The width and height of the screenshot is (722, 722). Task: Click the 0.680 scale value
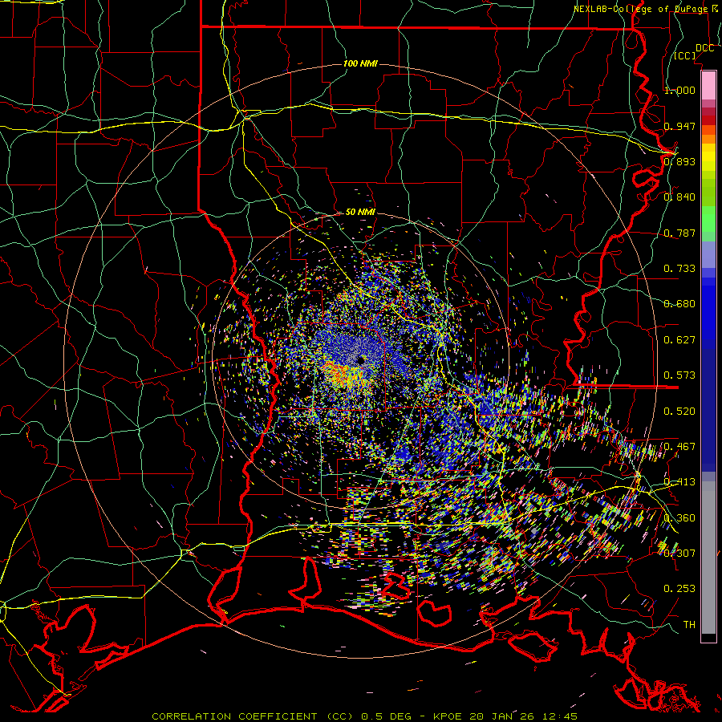click(679, 303)
